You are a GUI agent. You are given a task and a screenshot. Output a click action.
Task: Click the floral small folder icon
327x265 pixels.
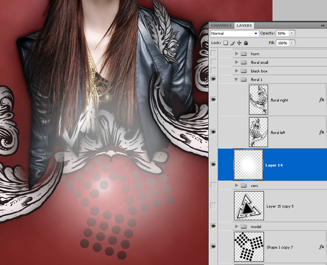tap(244, 62)
